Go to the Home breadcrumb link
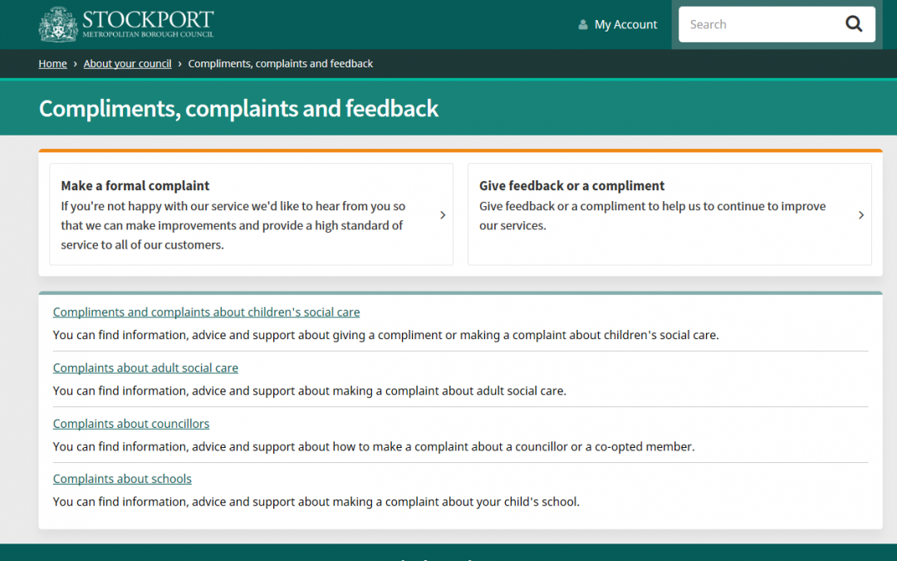Image resolution: width=897 pixels, height=561 pixels. tap(52, 63)
